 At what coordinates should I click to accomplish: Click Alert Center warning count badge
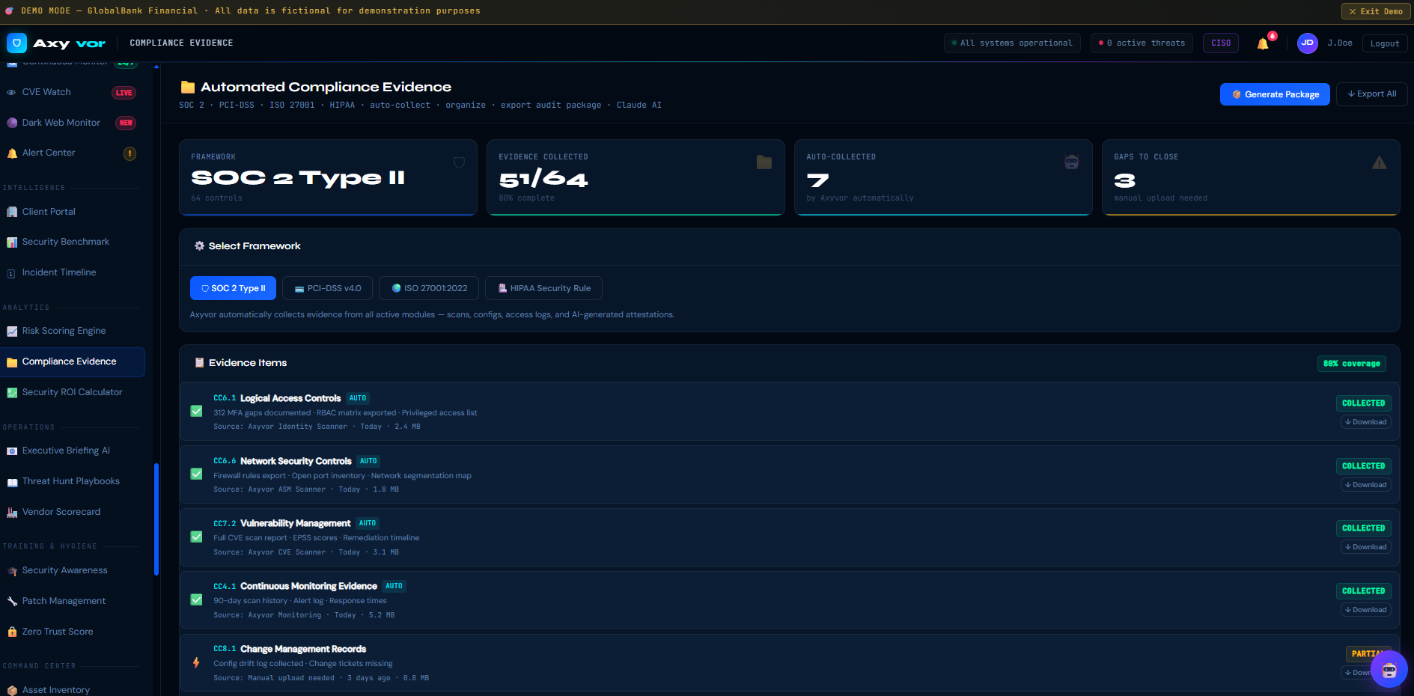click(129, 153)
